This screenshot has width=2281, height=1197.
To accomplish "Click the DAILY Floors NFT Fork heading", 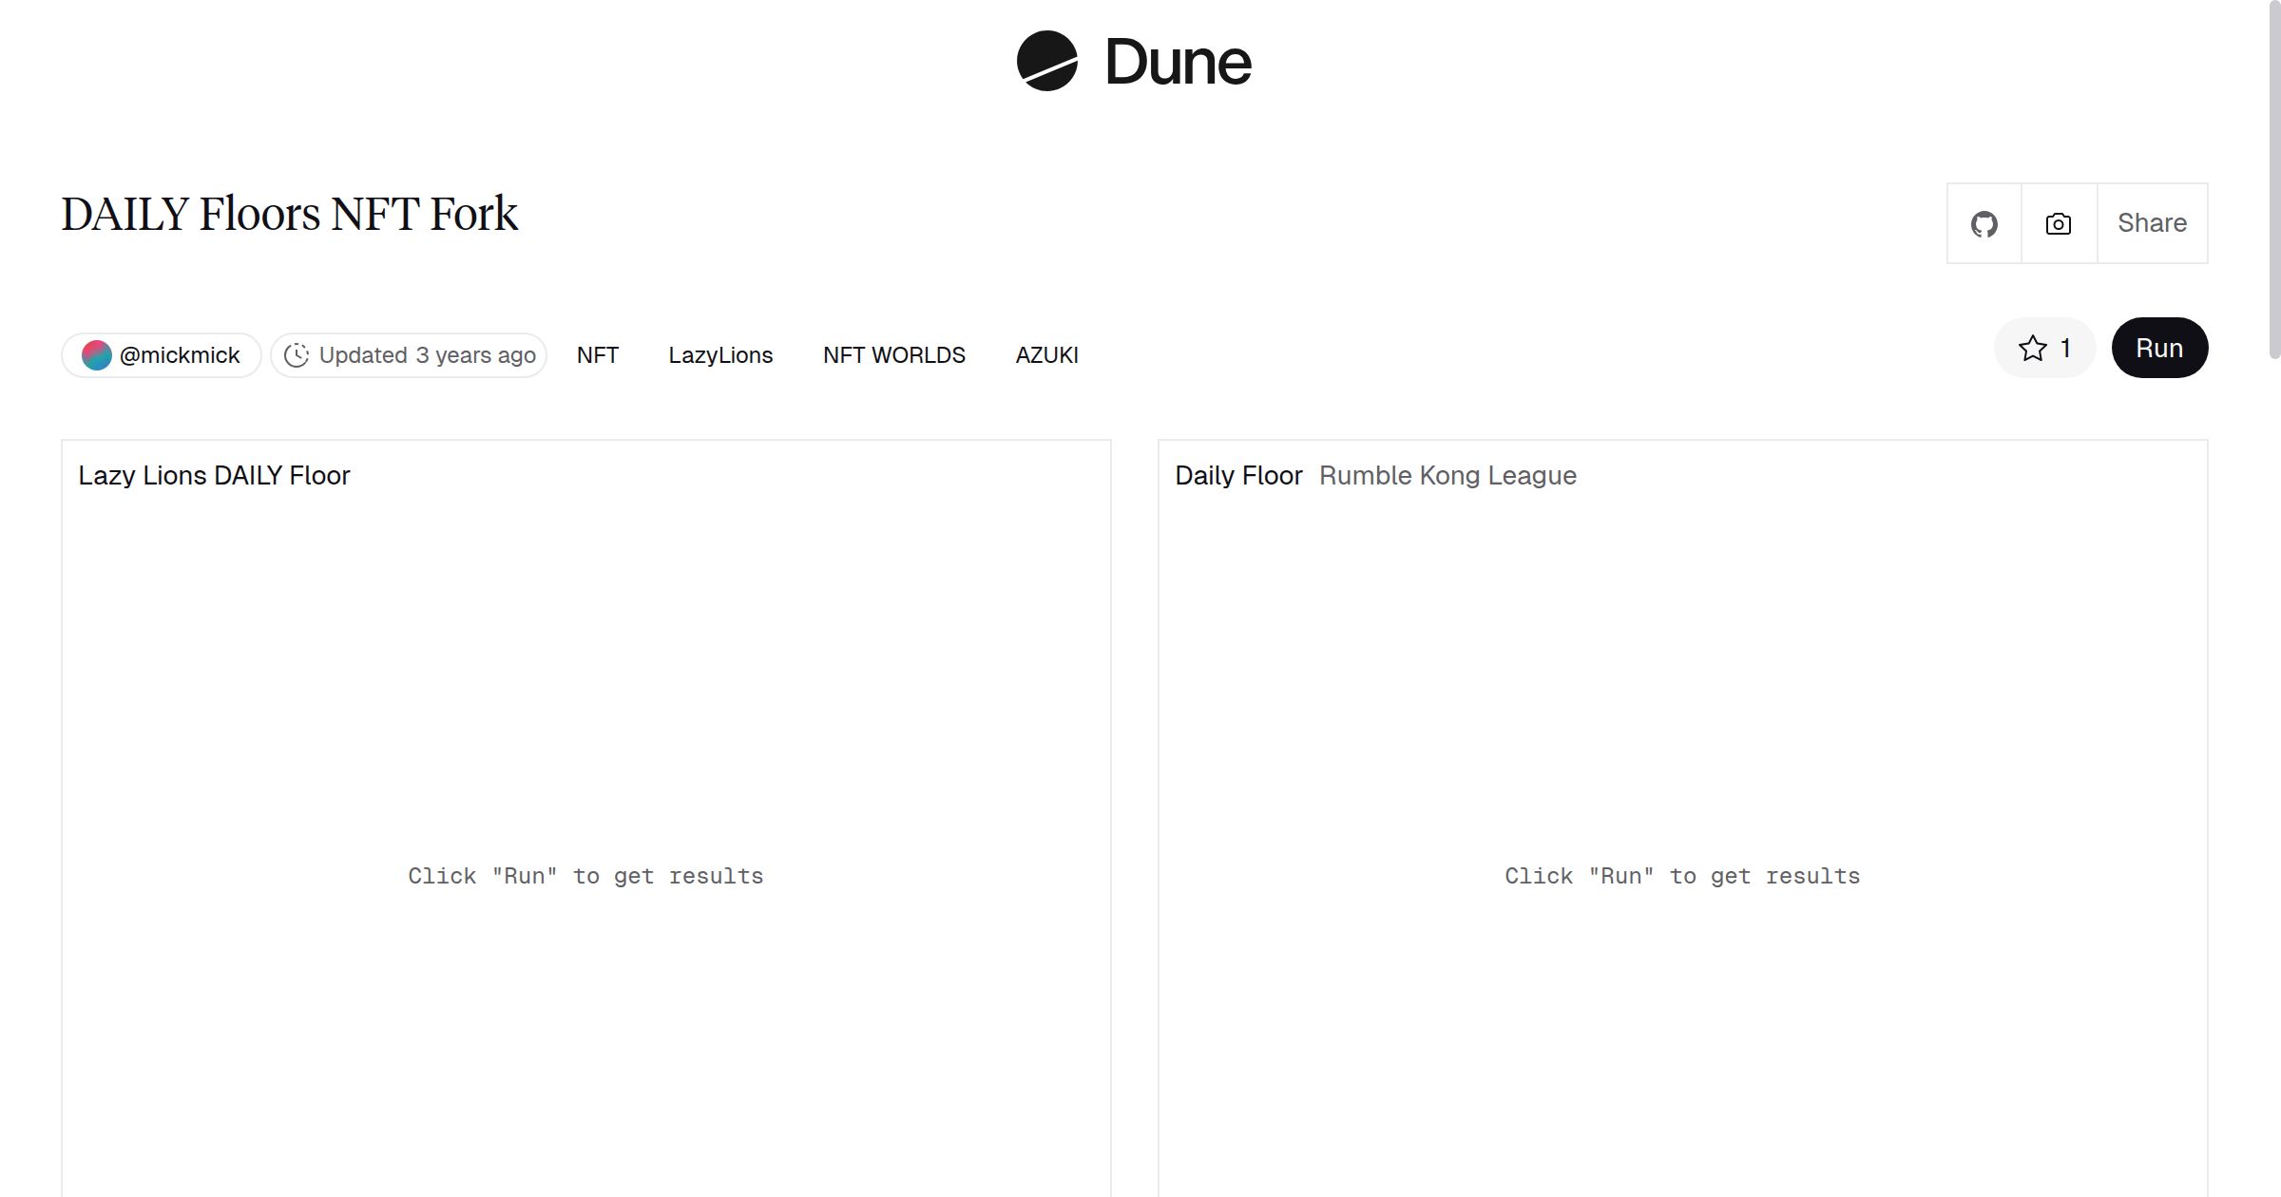I will pos(289,214).
